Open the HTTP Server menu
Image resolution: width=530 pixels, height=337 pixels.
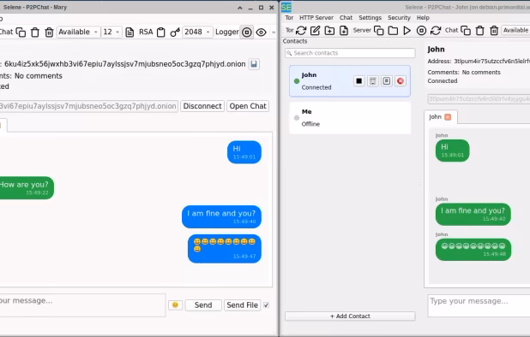click(x=316, y=18)
